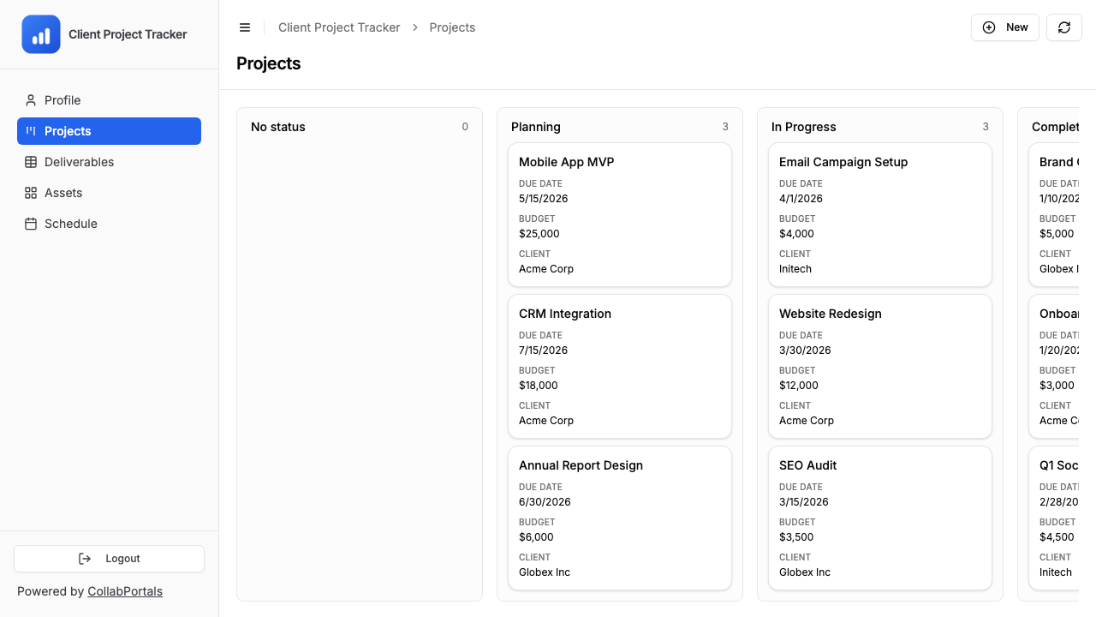Click the $6,000 budget value
Screen dimensions: 1096x617
tap(536, 537)
